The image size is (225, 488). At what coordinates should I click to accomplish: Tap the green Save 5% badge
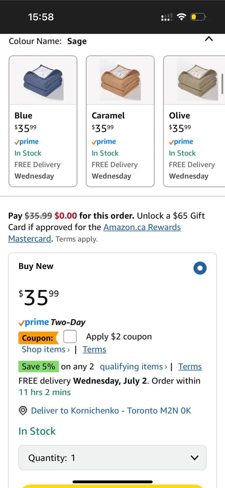[x=38, y=367]
